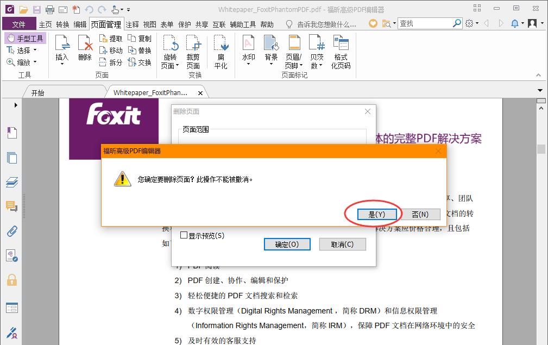Close the Whitepaper_FoxitPhan... document tab

coord(200,93)
